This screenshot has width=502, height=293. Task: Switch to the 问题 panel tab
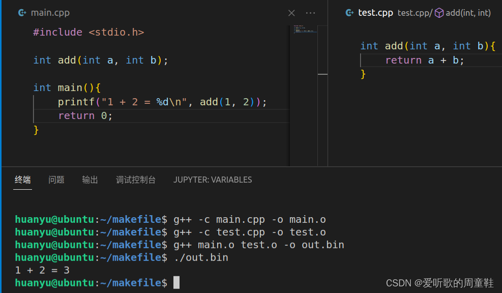click(x=56, y=180)
